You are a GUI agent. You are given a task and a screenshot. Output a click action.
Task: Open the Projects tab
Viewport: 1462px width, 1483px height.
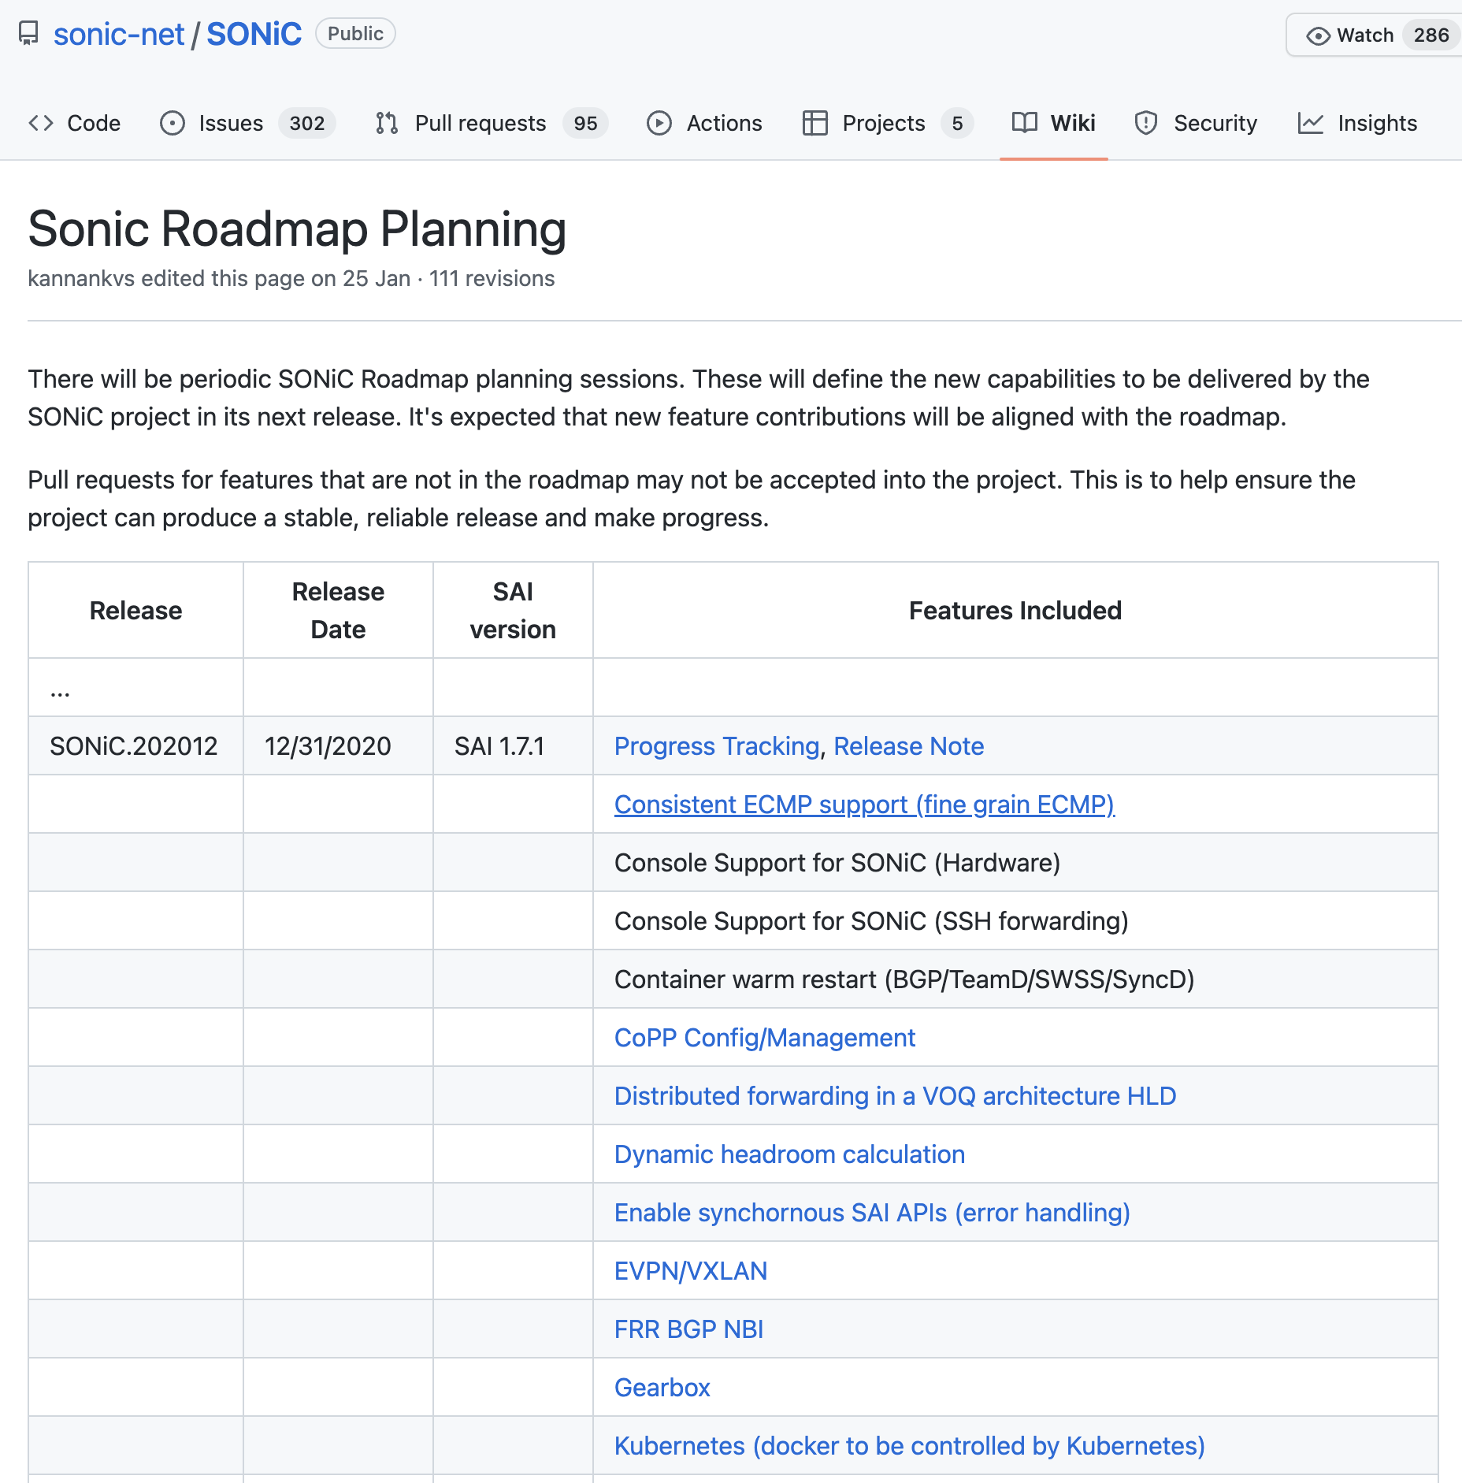click(888, 123)
